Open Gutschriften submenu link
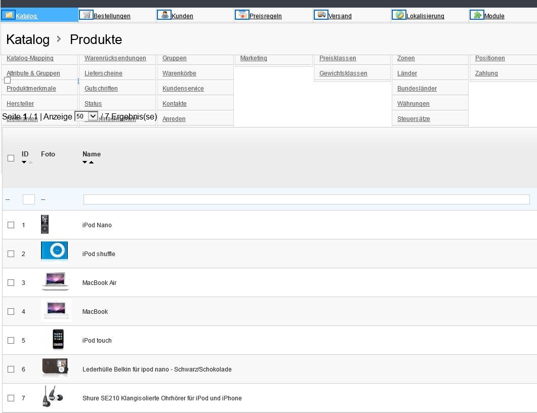 click(x=101, y=89)
